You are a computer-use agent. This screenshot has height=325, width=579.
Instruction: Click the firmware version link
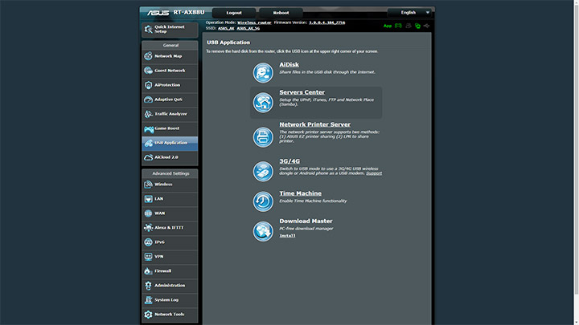click(327, 22)
